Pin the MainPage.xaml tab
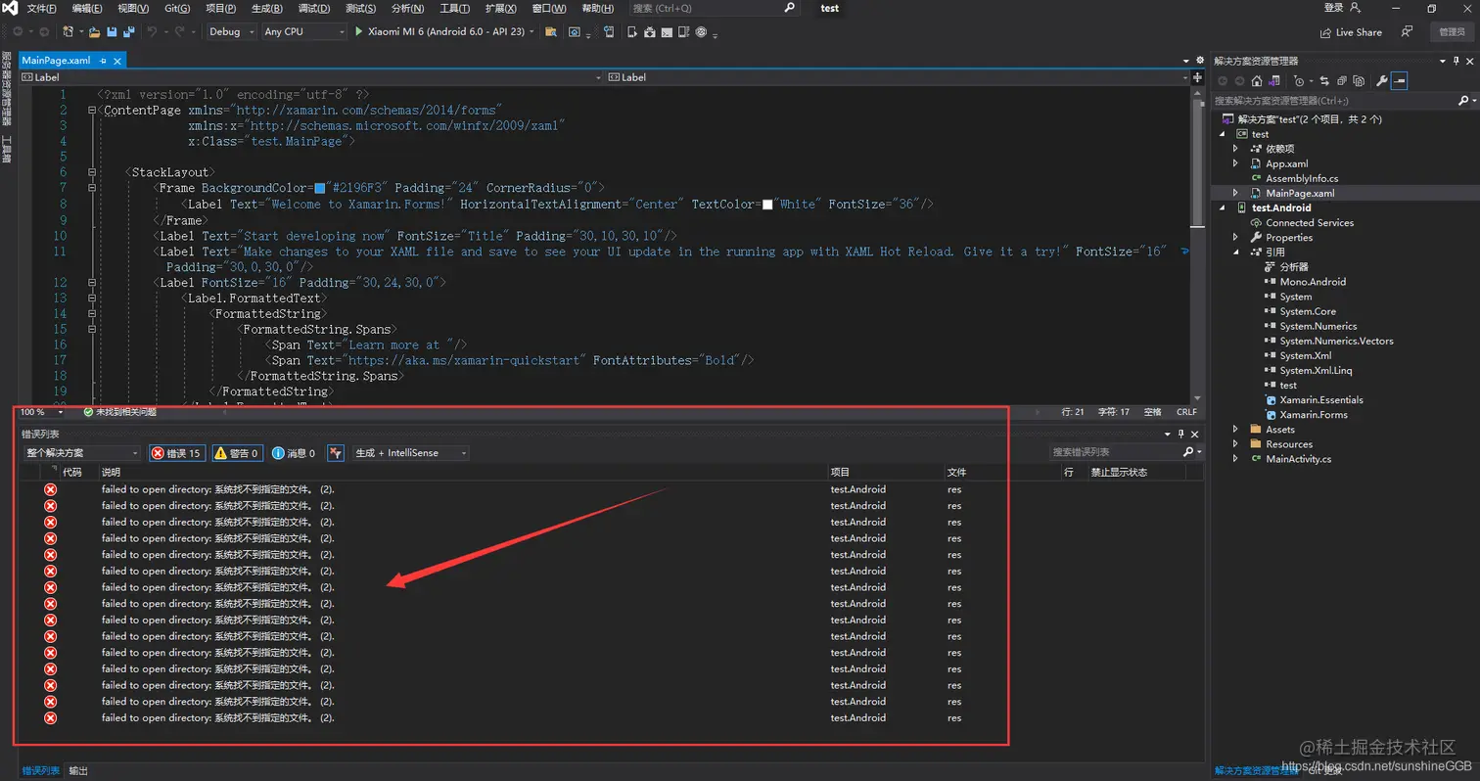This screenshot has width=1480, height=781. coord(103,61)
